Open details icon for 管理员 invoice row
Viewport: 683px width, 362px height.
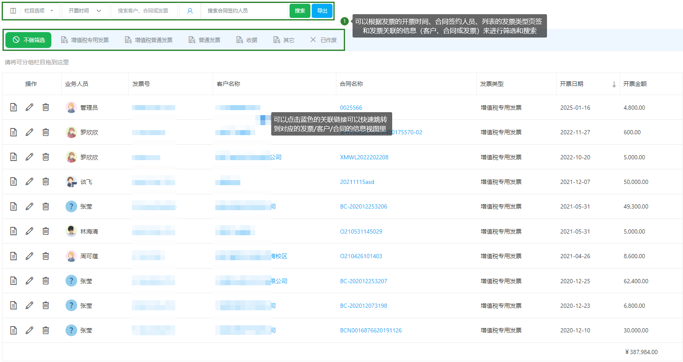[x=13, y=107]
